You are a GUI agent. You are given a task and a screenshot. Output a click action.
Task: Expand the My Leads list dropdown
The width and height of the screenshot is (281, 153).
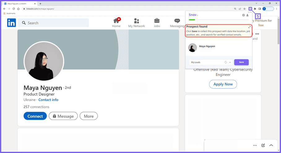(230, 62)
